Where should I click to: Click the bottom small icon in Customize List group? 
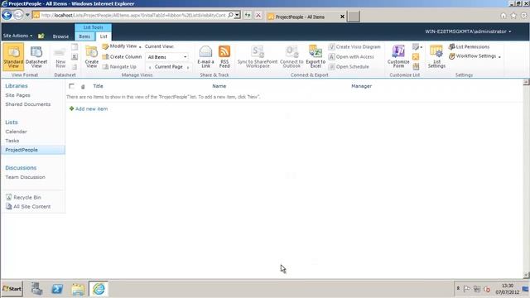pyautogui.click(x=416, y=66)
